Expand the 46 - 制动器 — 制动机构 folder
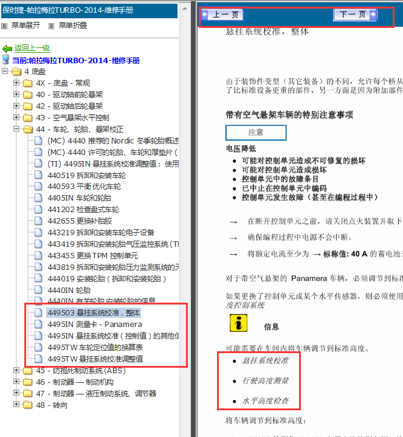This screenshot has height=437, width=403. coord(16,382)
